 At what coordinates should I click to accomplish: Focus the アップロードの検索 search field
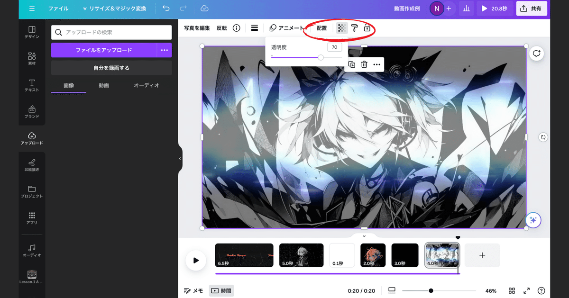coord(111,32)
